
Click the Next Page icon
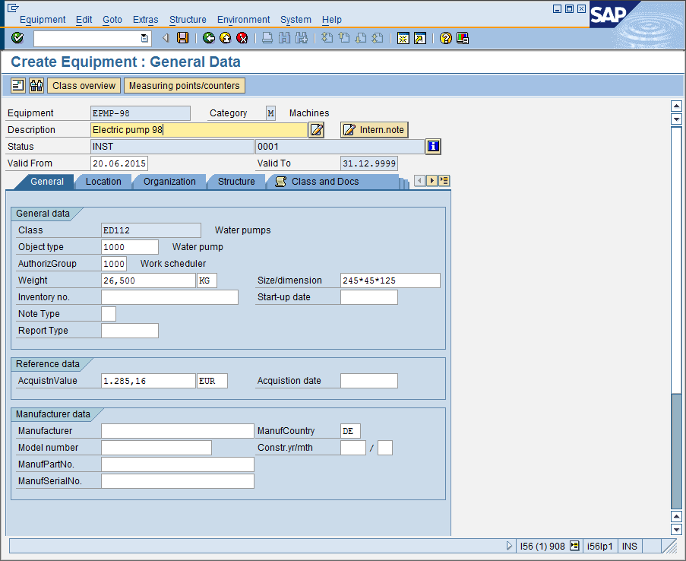point(361,38)
